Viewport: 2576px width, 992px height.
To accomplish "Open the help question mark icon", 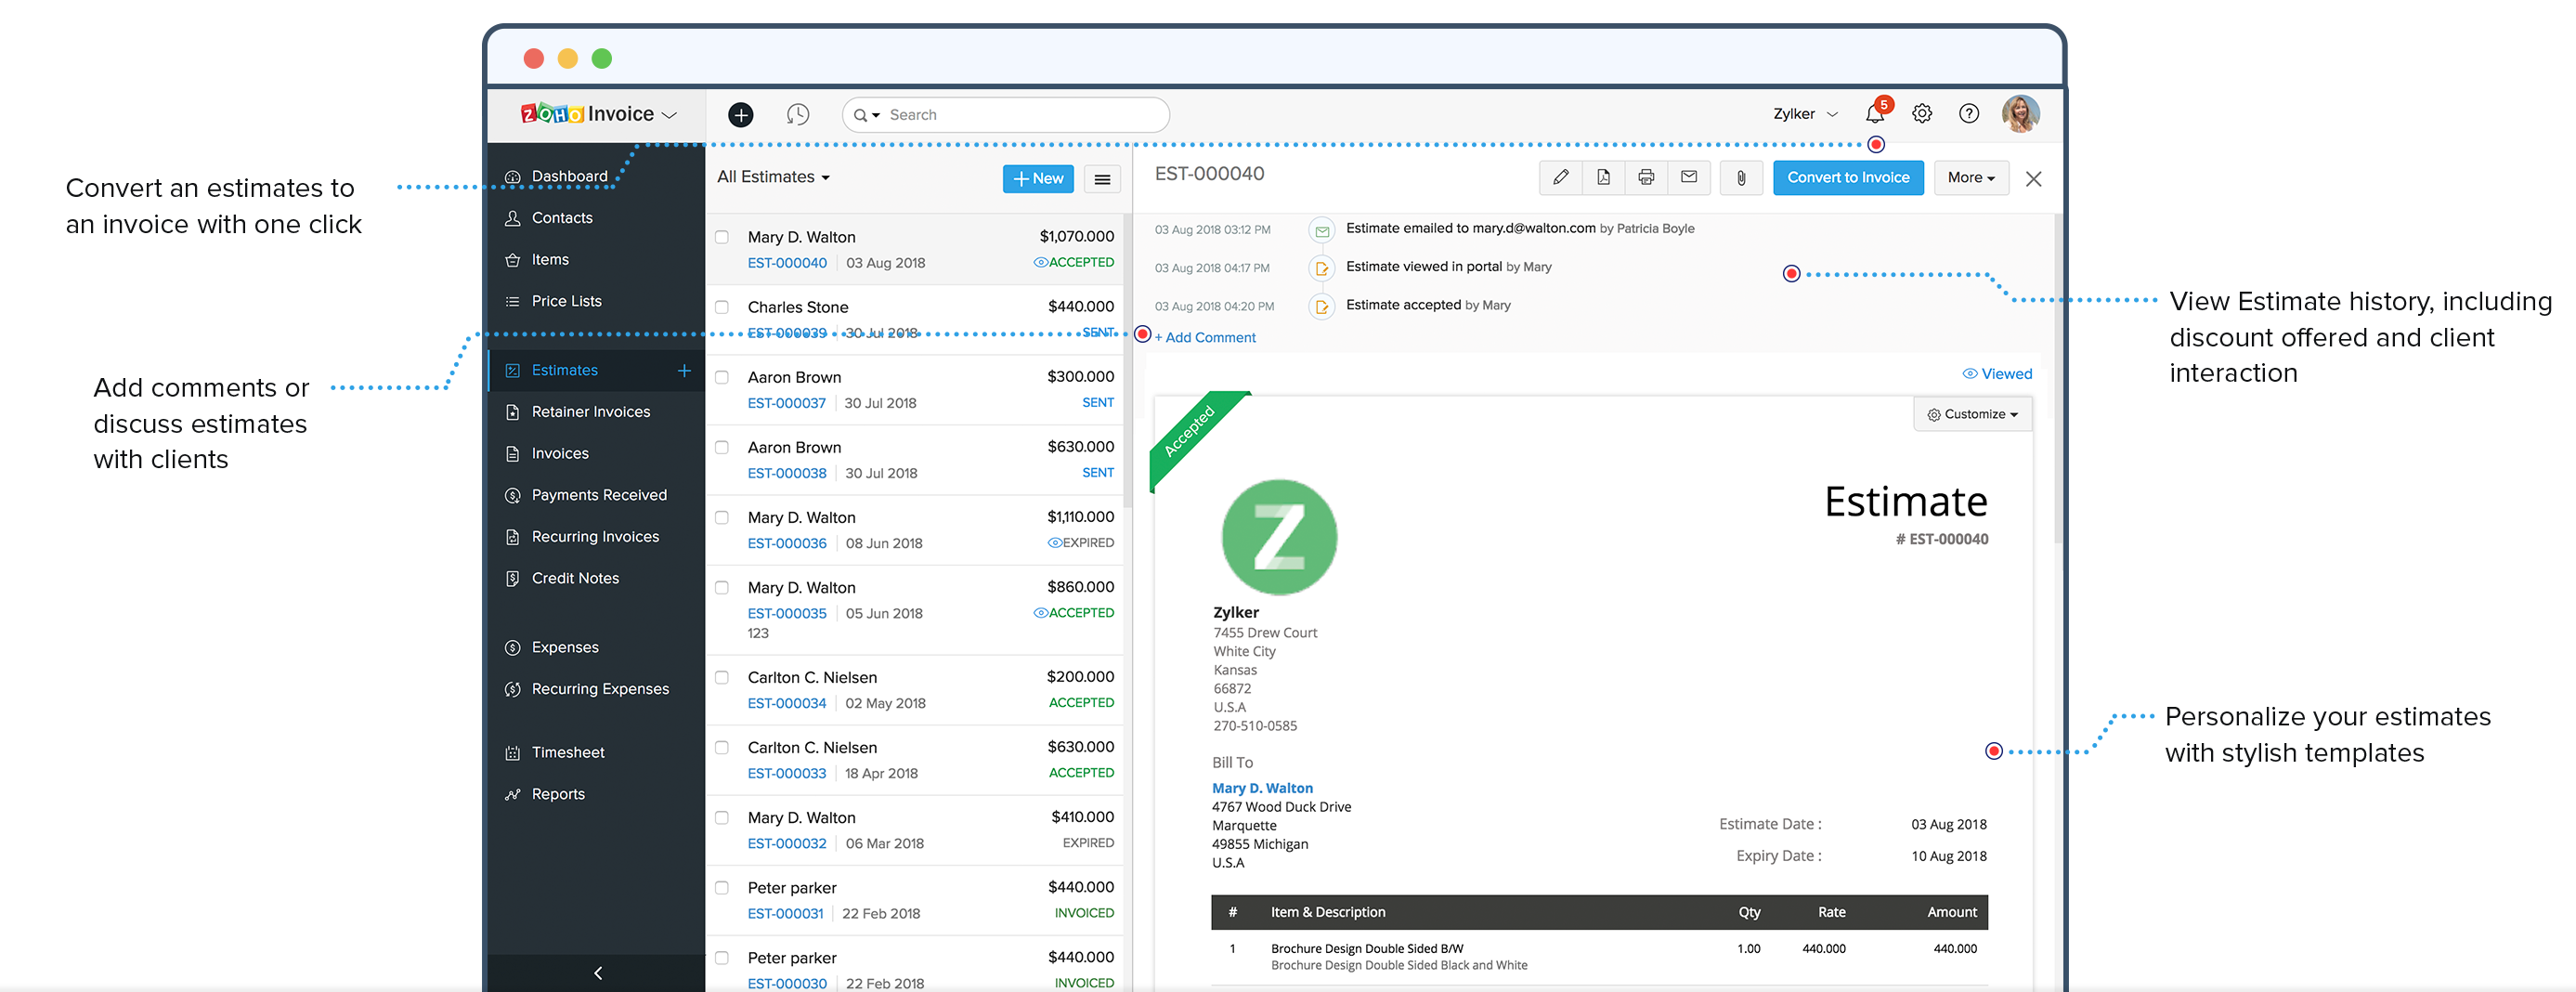I will pyautogui.click(x=1968, y=114).
